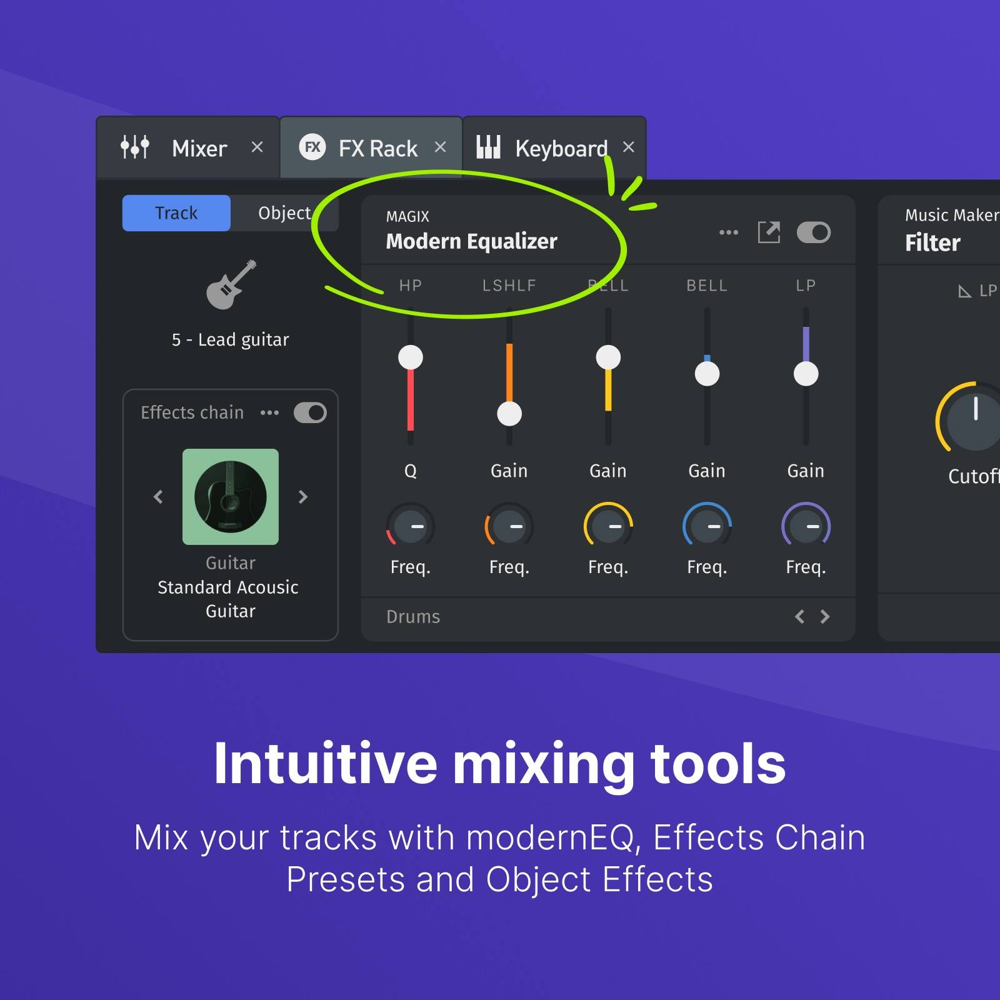This screenshot has height=1000, width=1000.
Task: Browse next effects preset with right arrow
Action: pyautogui.click(x=304, y=496)
